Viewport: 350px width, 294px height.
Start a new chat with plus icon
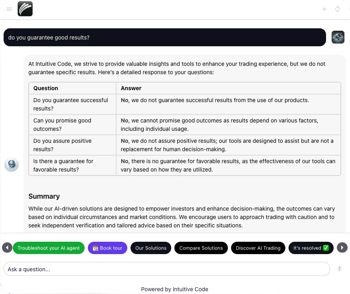(324, 9)
